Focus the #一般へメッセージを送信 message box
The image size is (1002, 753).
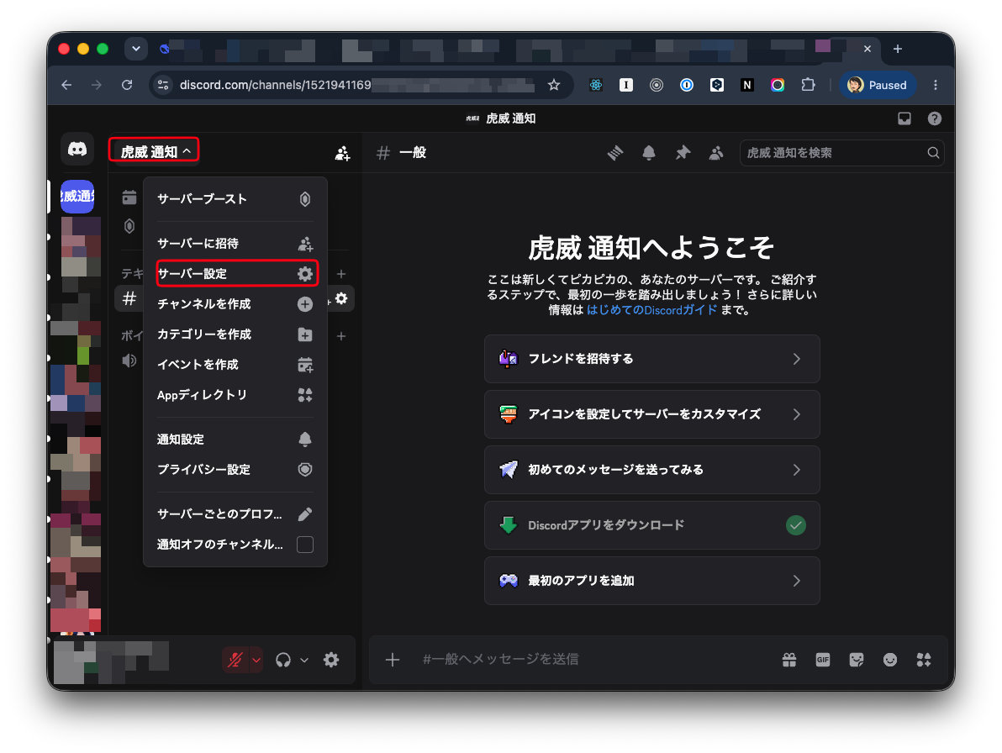[x=594, y=659]
